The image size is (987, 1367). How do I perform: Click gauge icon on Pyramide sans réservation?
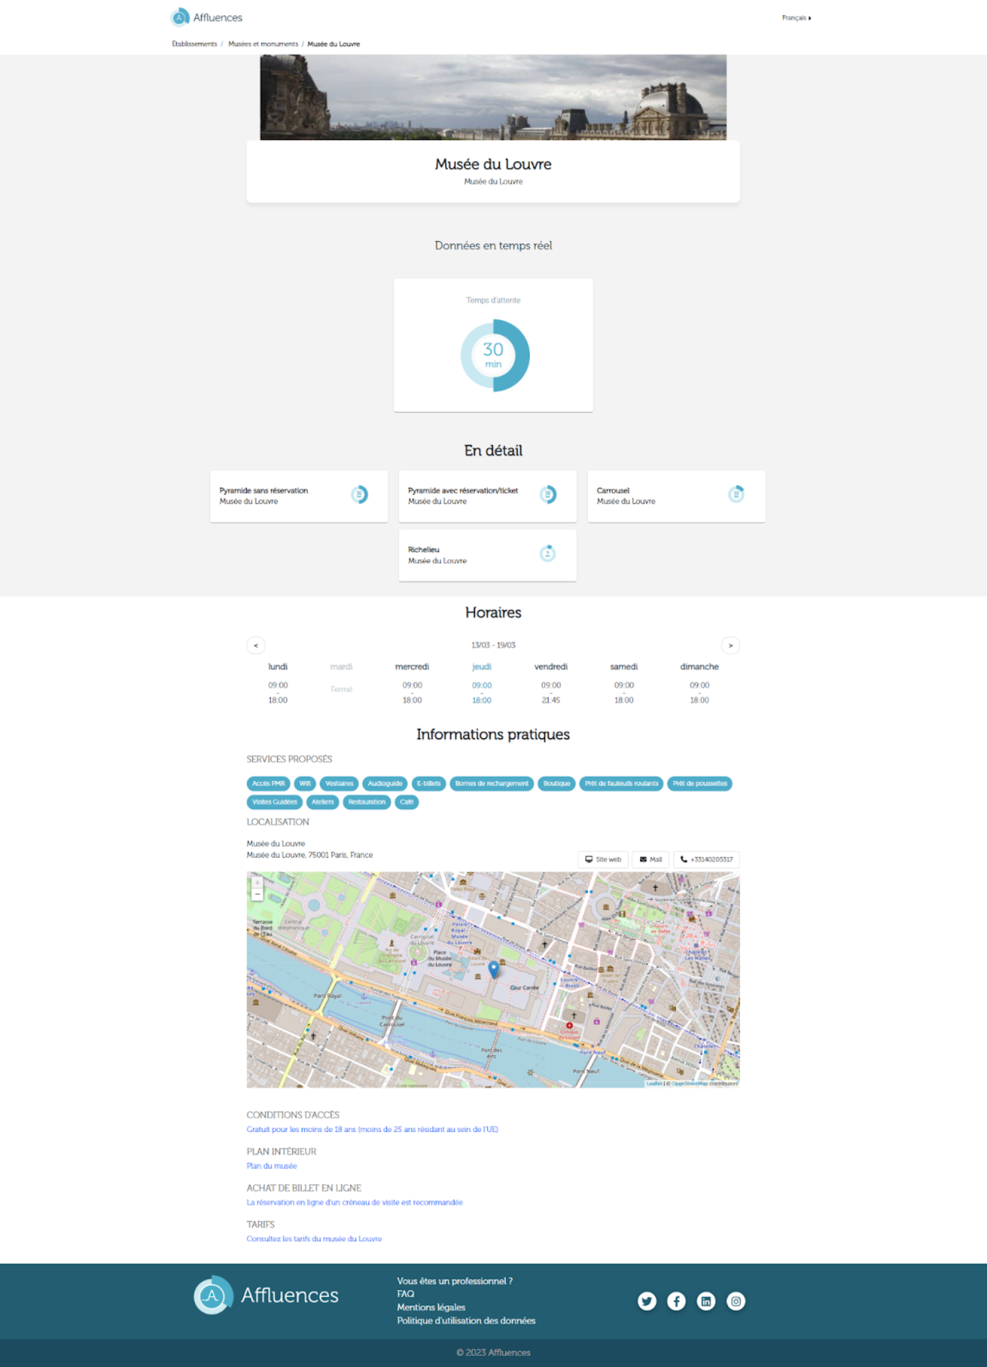360,495
